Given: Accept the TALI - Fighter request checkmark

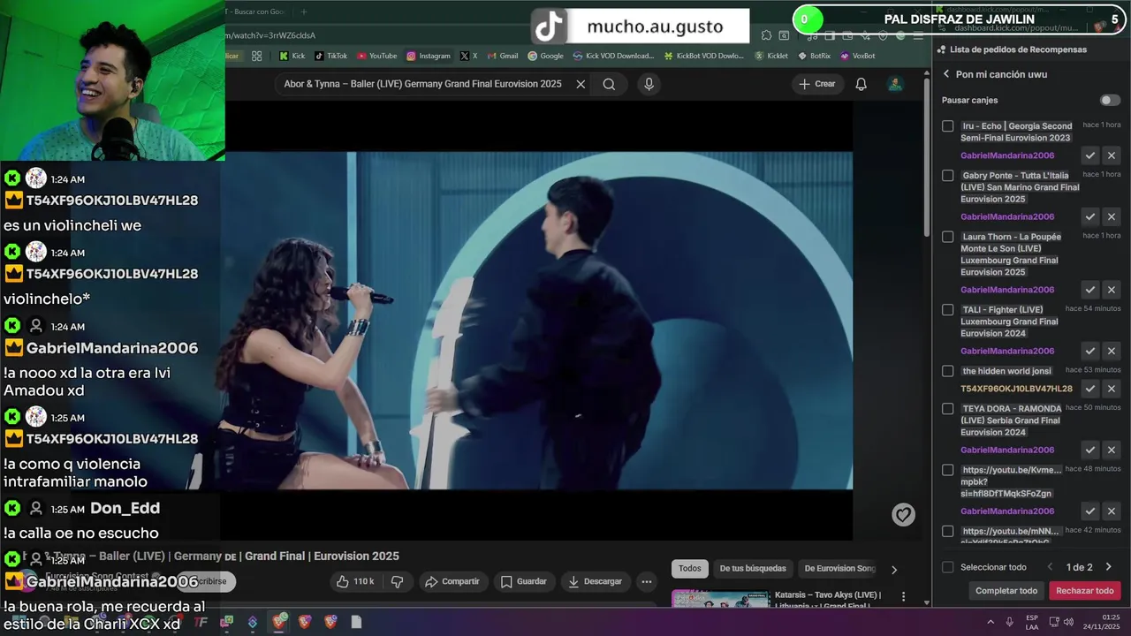Looking at the screenshot, I should (x=1090, y=351).
